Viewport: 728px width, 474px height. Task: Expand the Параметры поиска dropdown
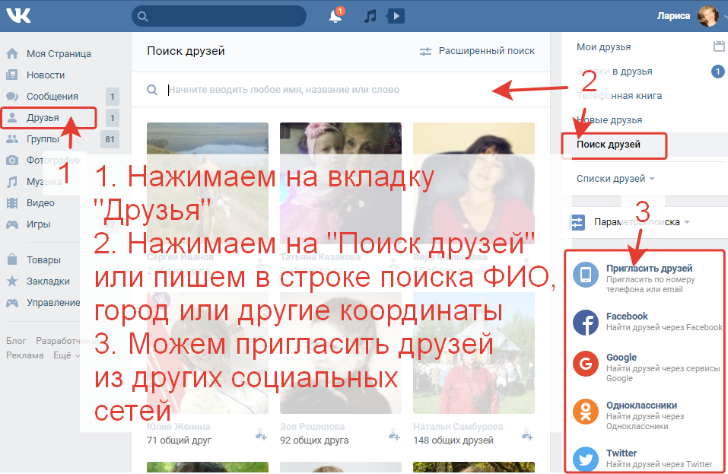pyautogui.click(x=641, y=222)
